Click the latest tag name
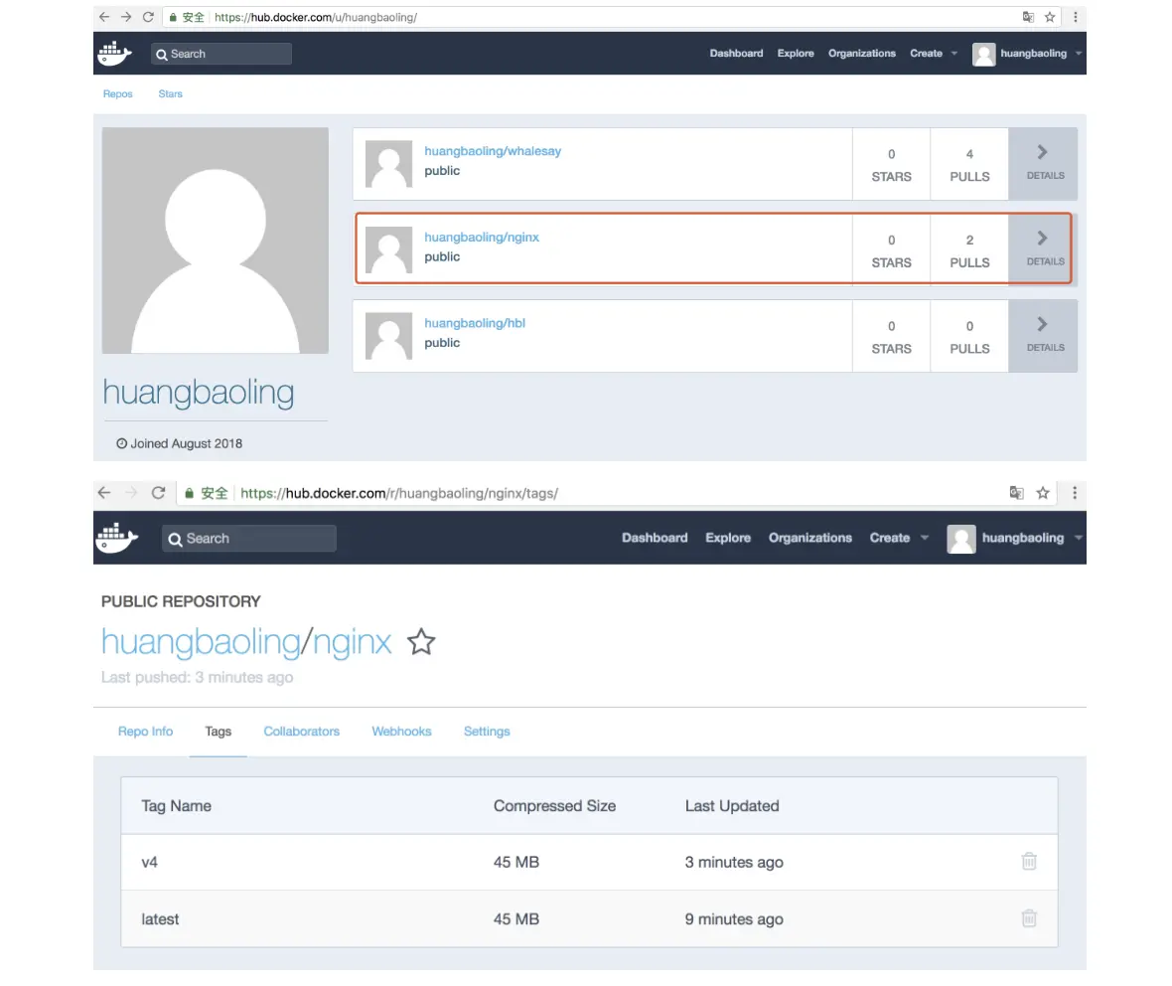 coord(160,918)
